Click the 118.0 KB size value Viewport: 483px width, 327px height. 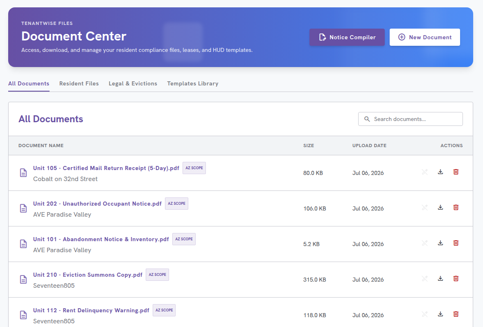pyautogui.click(x=314, y=315)
